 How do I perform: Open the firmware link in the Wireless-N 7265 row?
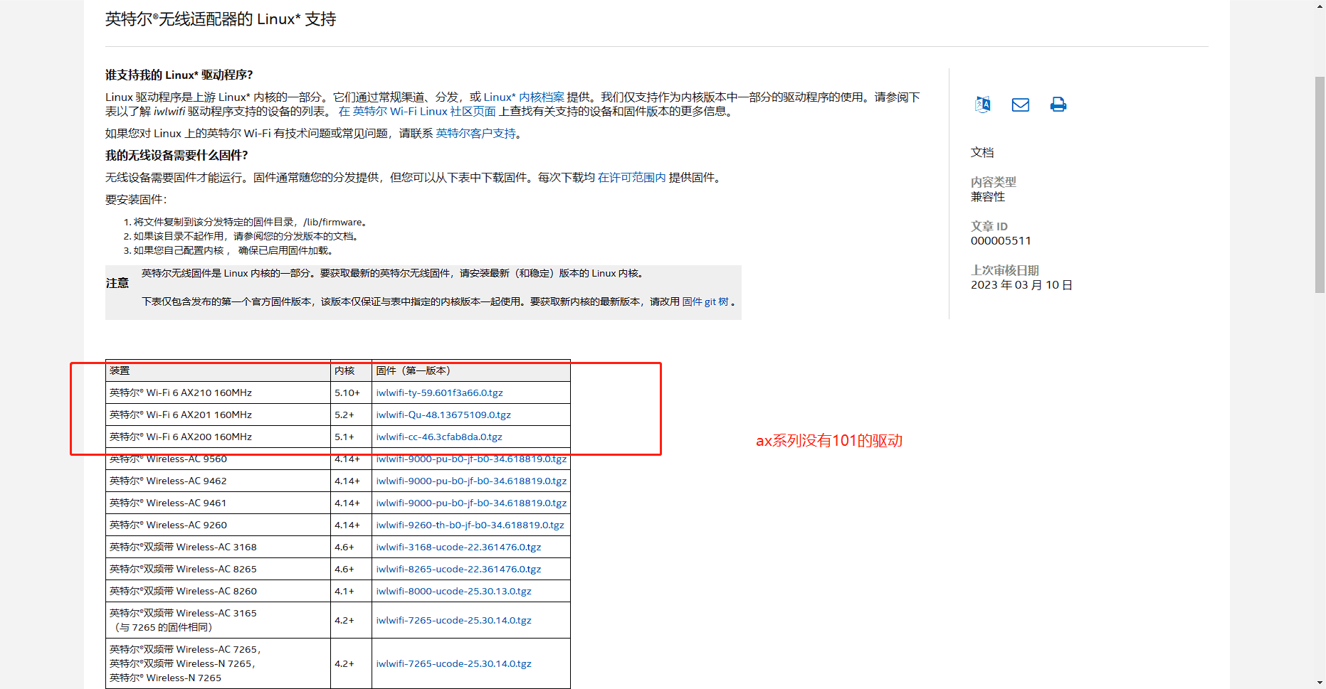tap(454, 663)
